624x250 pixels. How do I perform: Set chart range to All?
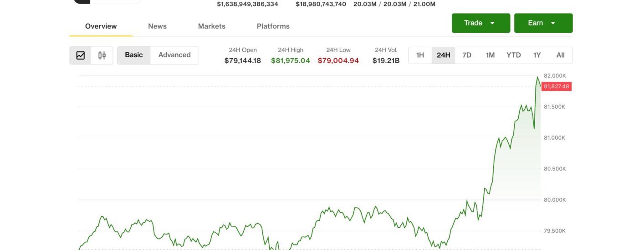point(561,55)
